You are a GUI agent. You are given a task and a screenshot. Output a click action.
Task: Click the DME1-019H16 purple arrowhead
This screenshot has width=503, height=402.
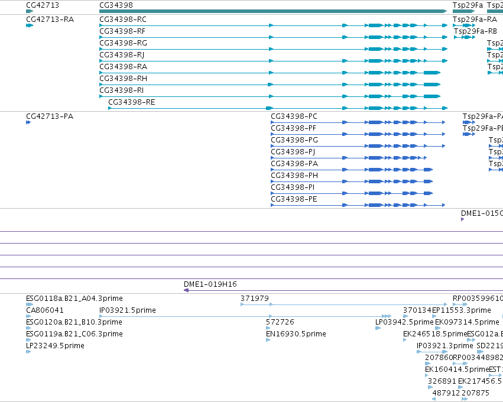[186, 290]
